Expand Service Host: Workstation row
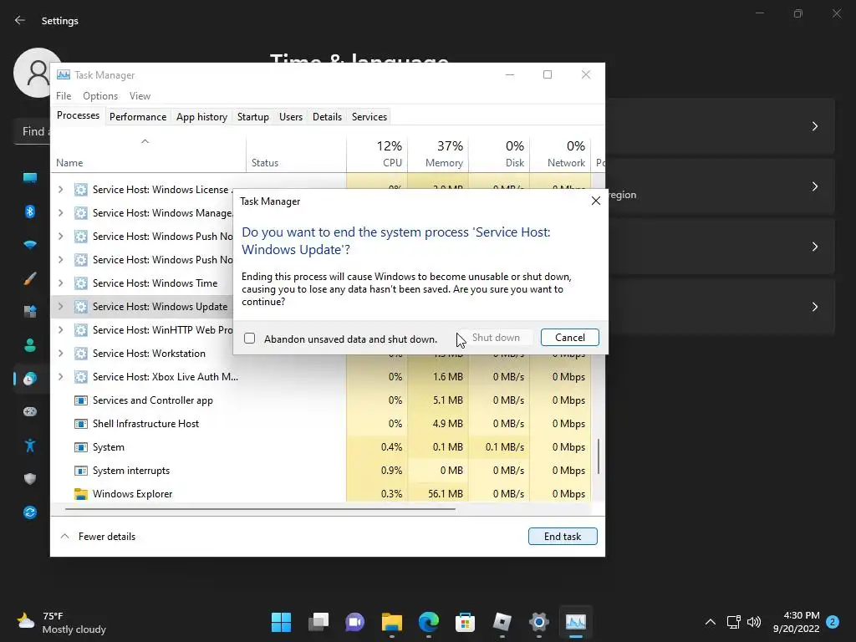The height and width of the screenshot is (642, 856). point(60,354)
